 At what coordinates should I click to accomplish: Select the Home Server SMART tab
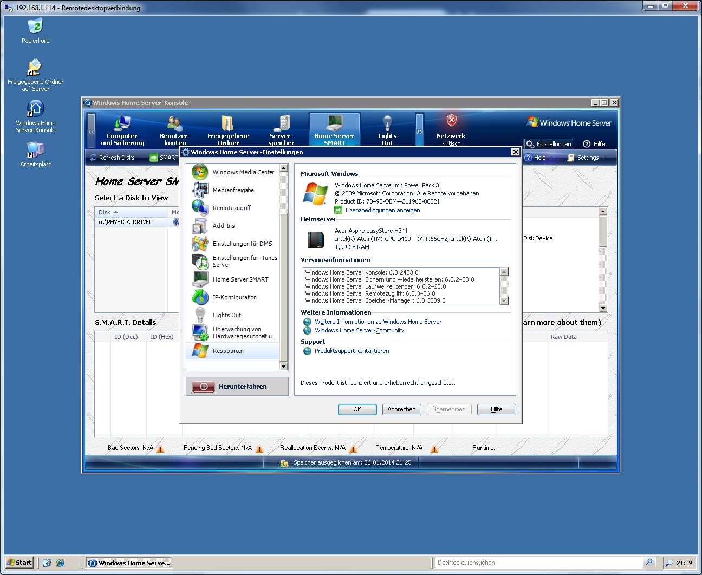[x=334, y=130]
